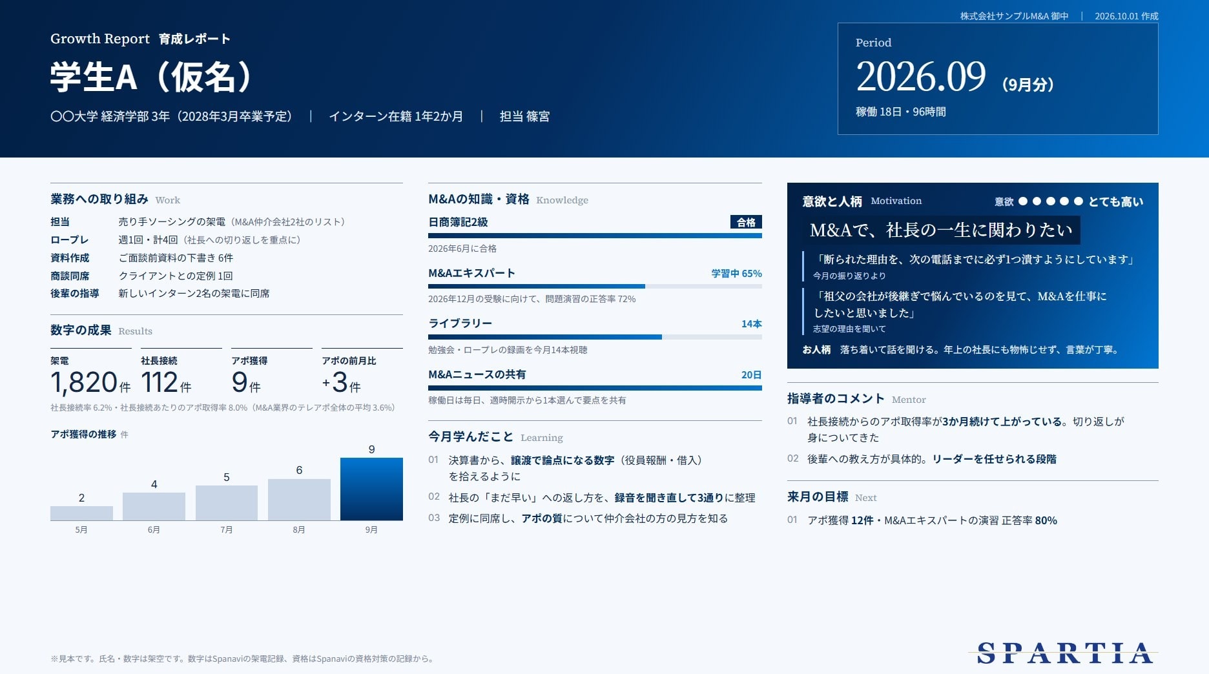The image size is (1209, 674).
Task: Click the M&Aで、社長の一生に関わりたい headline
Action: tap(941, 230)
